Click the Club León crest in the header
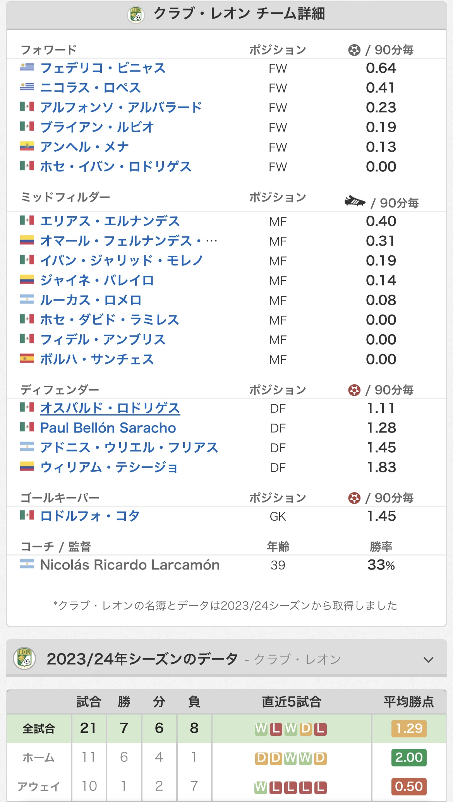 point(136,15)
